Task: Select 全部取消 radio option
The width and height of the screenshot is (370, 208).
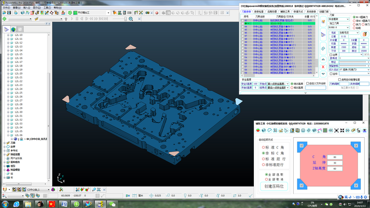Action: (266, 179)
